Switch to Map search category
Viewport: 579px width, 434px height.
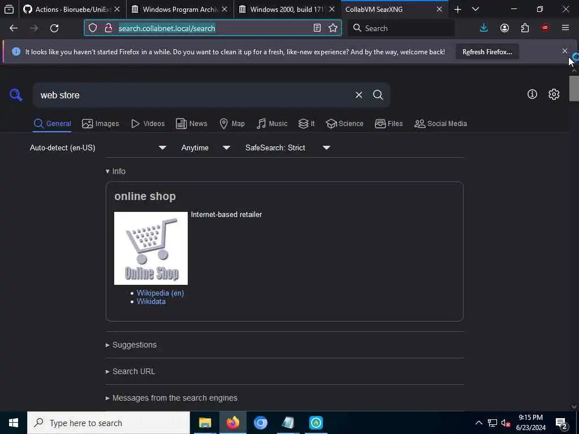click(x=232, y=124)
